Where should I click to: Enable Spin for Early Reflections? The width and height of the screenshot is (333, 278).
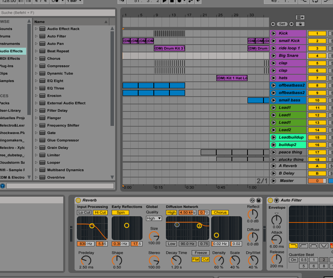pos(120,212)
